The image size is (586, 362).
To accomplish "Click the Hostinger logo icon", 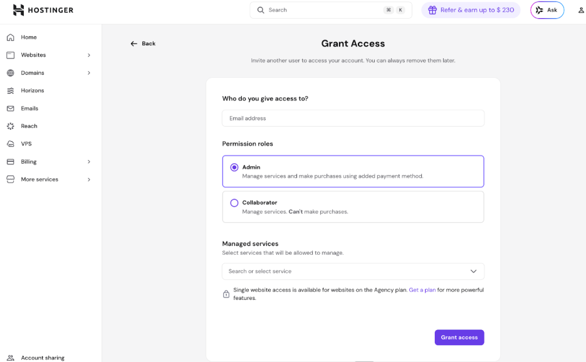I will tap(18, 10).
